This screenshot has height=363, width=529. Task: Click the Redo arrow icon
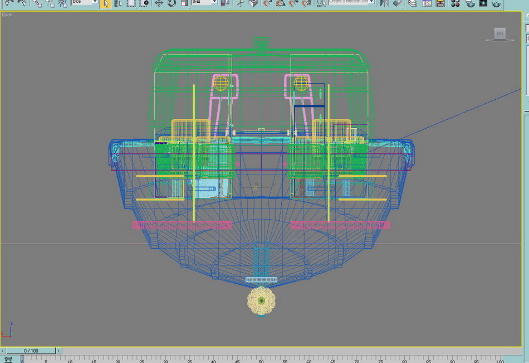(x=21, y=3)
